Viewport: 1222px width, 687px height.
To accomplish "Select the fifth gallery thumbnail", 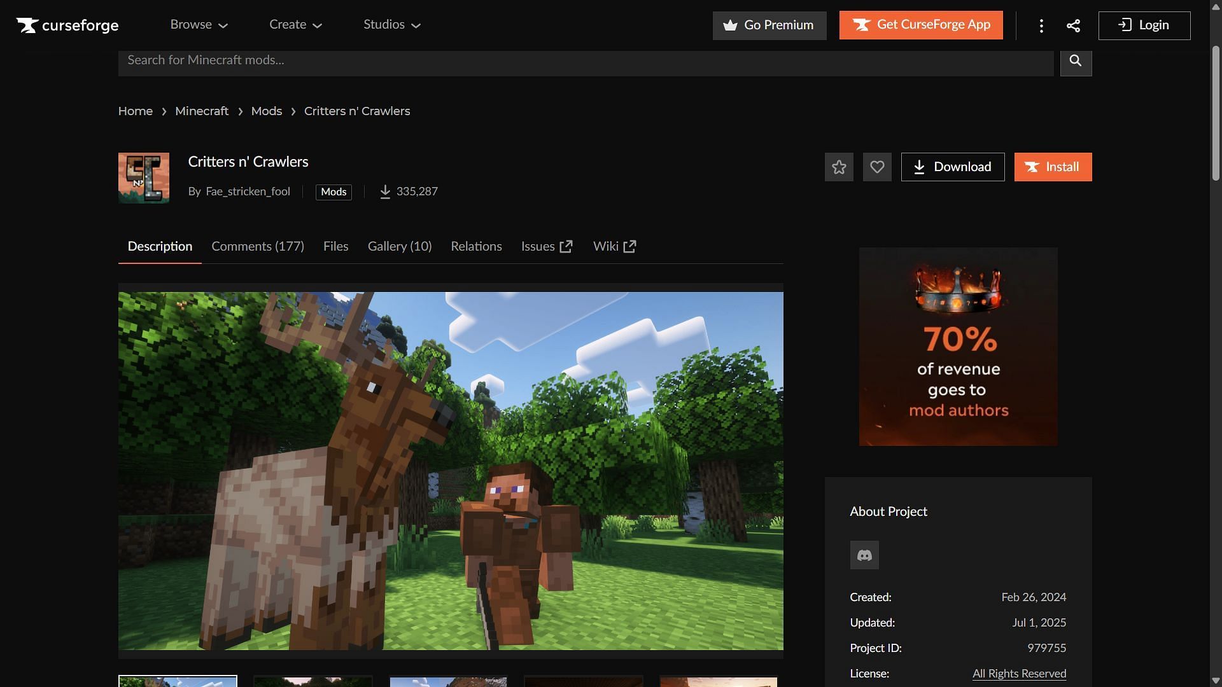I will pos(719,681).
